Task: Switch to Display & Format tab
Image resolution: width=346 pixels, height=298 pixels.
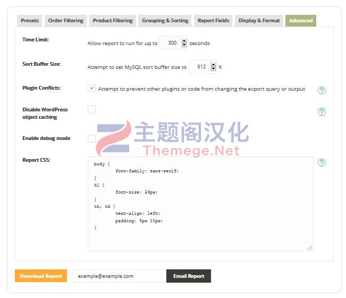Action: click(259, 21)
